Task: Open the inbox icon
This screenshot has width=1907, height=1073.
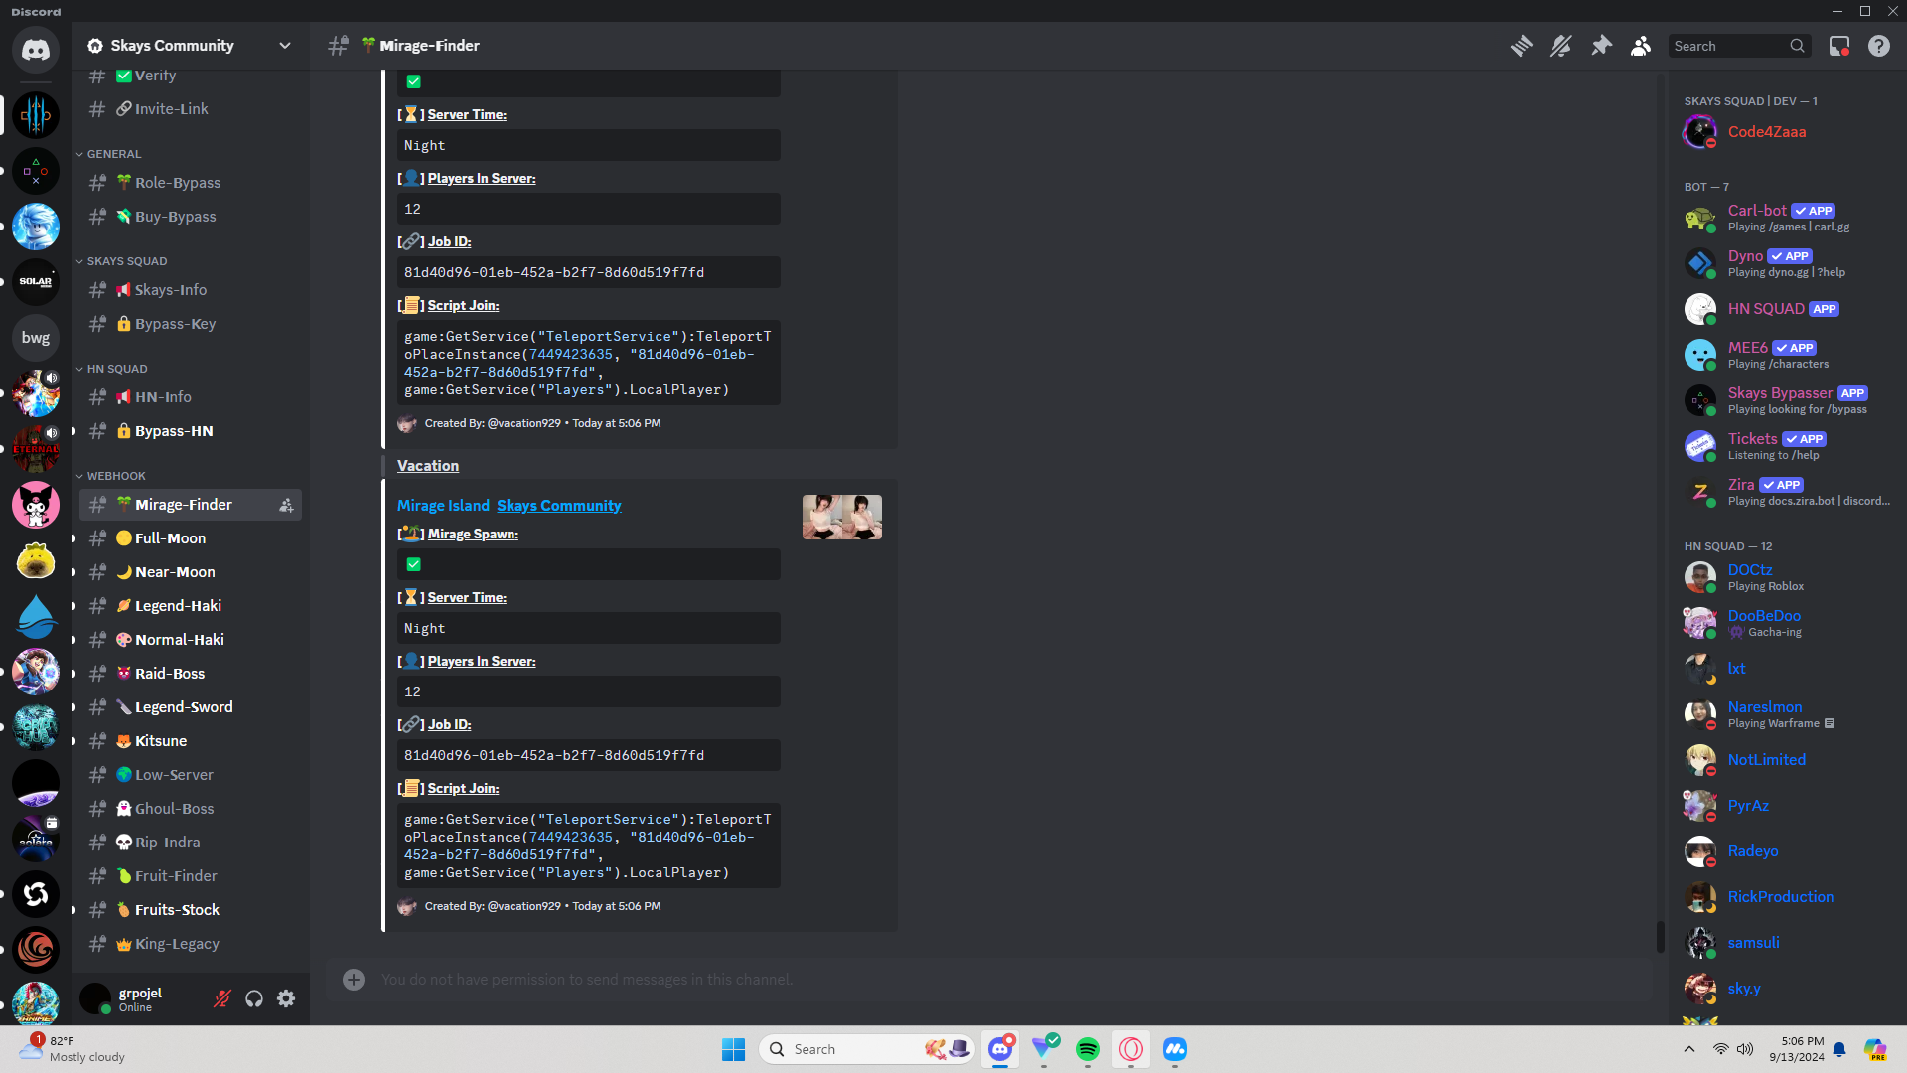Action: (1839, 46)
